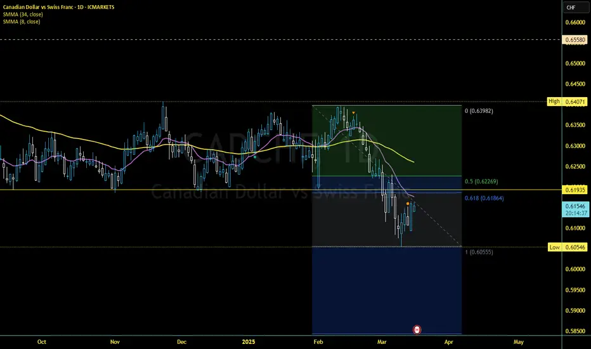Select the Fibonacci 0 (0.63982) level label
Viewport: 591px width, 349px height.
point(479,111)
